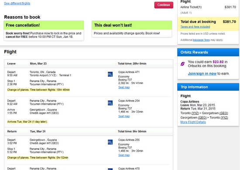Click Arrives Tue, Mar 24 (1 day later) notice
The width and height of the screenshot is (240, 170).
(x=27, y=122)
